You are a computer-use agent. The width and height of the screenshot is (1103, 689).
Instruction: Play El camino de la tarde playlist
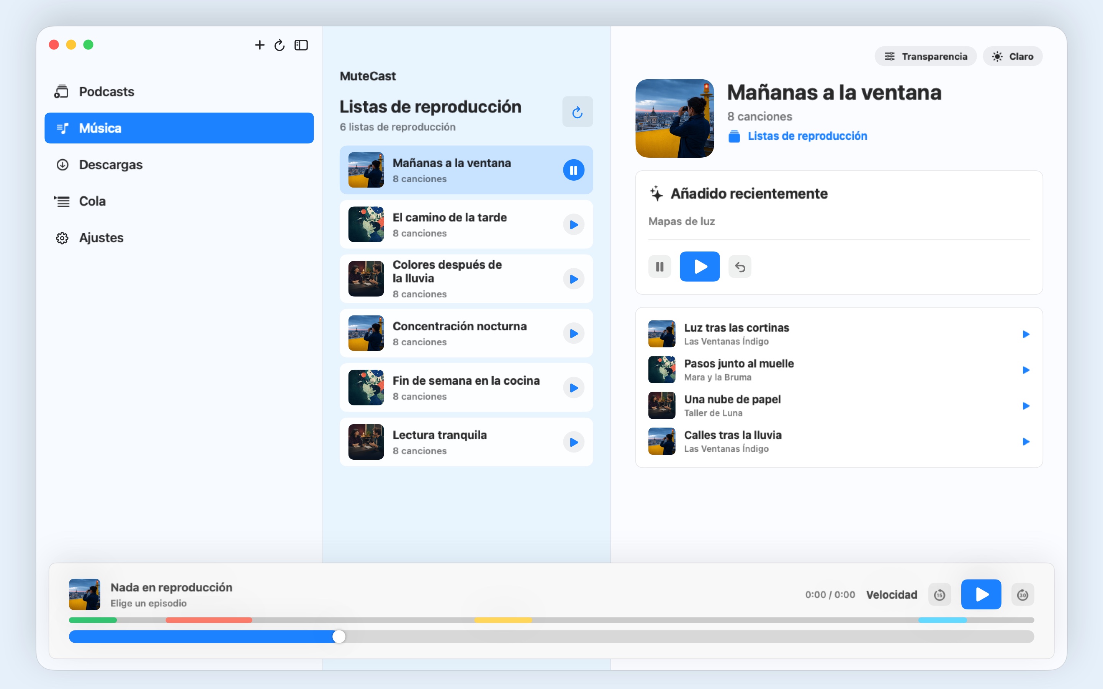[574, 225]
